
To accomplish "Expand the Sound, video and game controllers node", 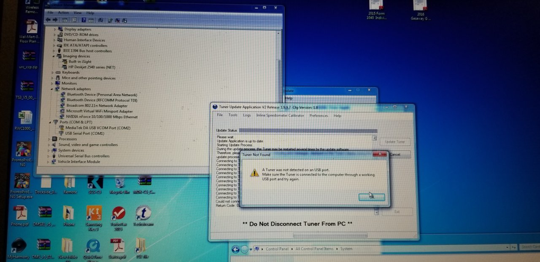I will pos(49,144).
